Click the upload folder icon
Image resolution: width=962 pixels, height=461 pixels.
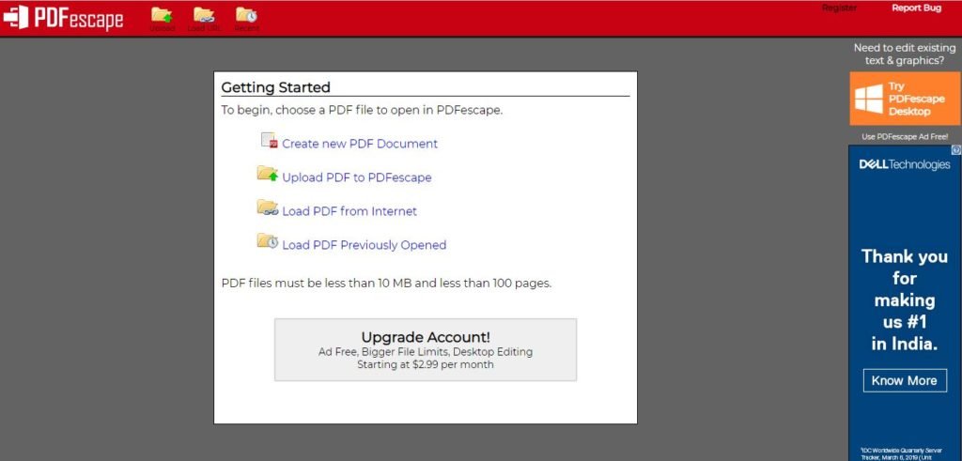click(x=268, y=174)
